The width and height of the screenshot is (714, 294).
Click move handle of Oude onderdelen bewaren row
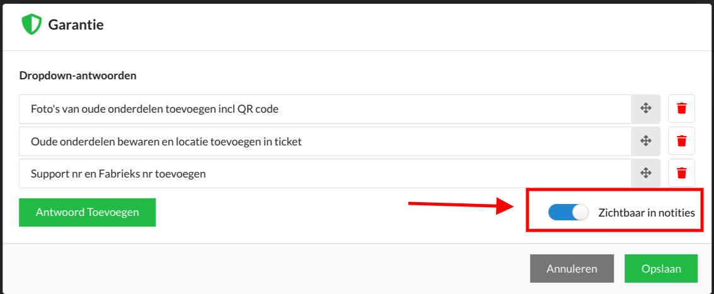click(645, 141)
